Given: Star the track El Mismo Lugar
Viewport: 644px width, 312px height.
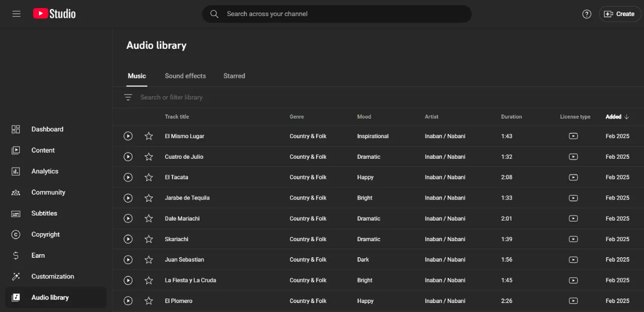Looking at the screenshot, I should coord(148,136).
